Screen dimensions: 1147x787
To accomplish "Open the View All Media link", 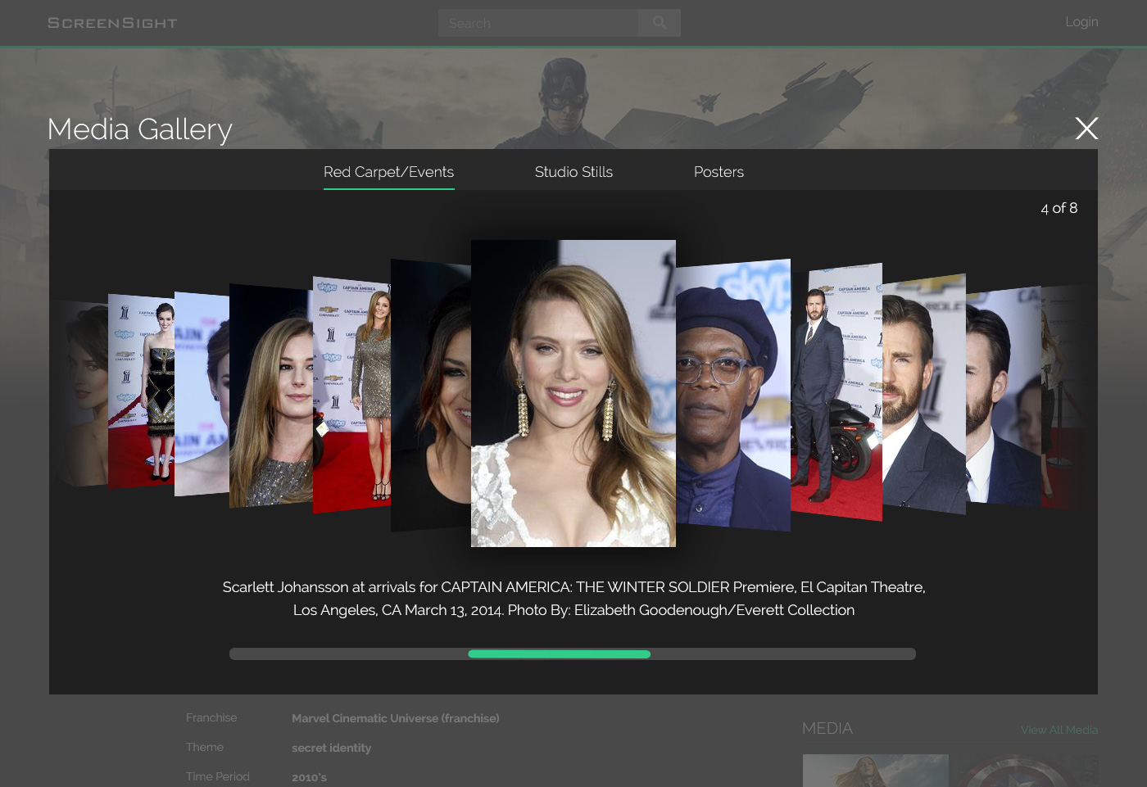I will point(1059,730).
